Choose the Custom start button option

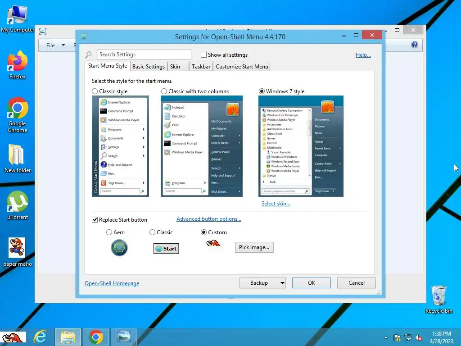coord(203,232)
